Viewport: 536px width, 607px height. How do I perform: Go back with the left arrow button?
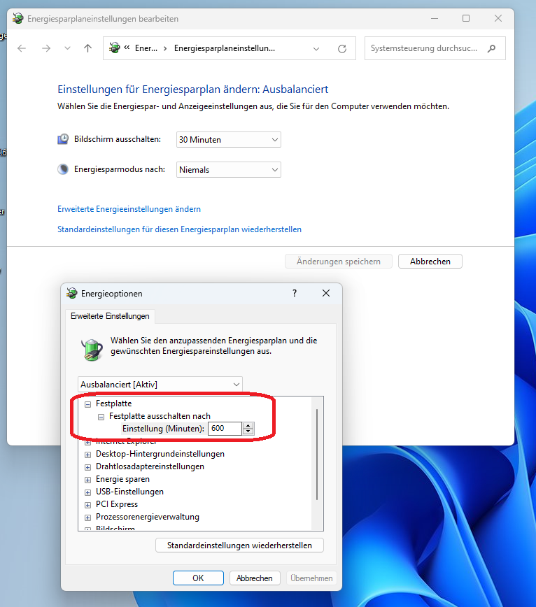[x=22, y=48]
